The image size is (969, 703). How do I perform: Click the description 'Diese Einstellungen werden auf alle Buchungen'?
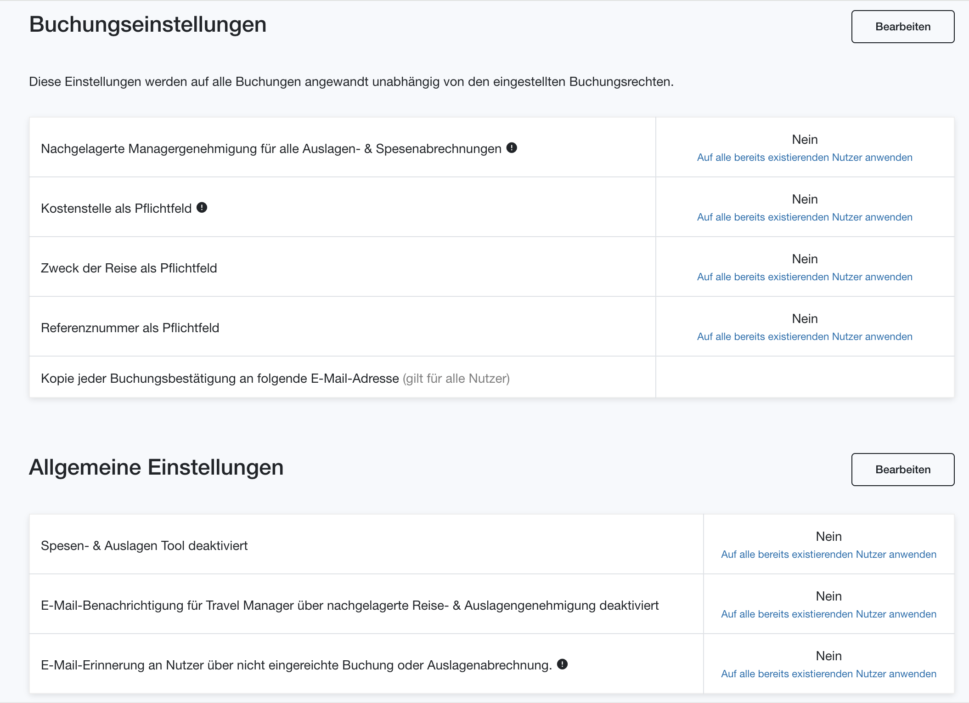click(351, 82)
